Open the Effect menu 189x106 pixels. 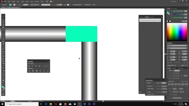[27, 1]
